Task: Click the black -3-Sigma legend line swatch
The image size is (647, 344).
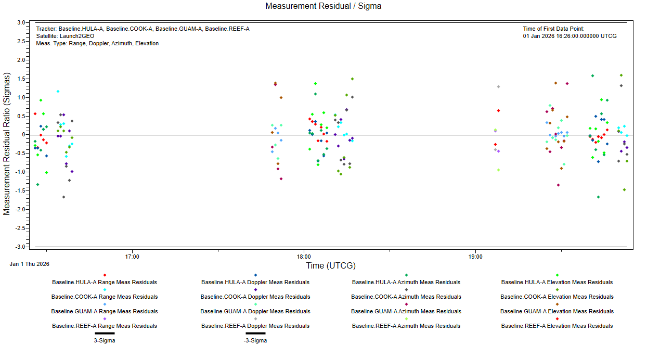Action: pos(255,333)
